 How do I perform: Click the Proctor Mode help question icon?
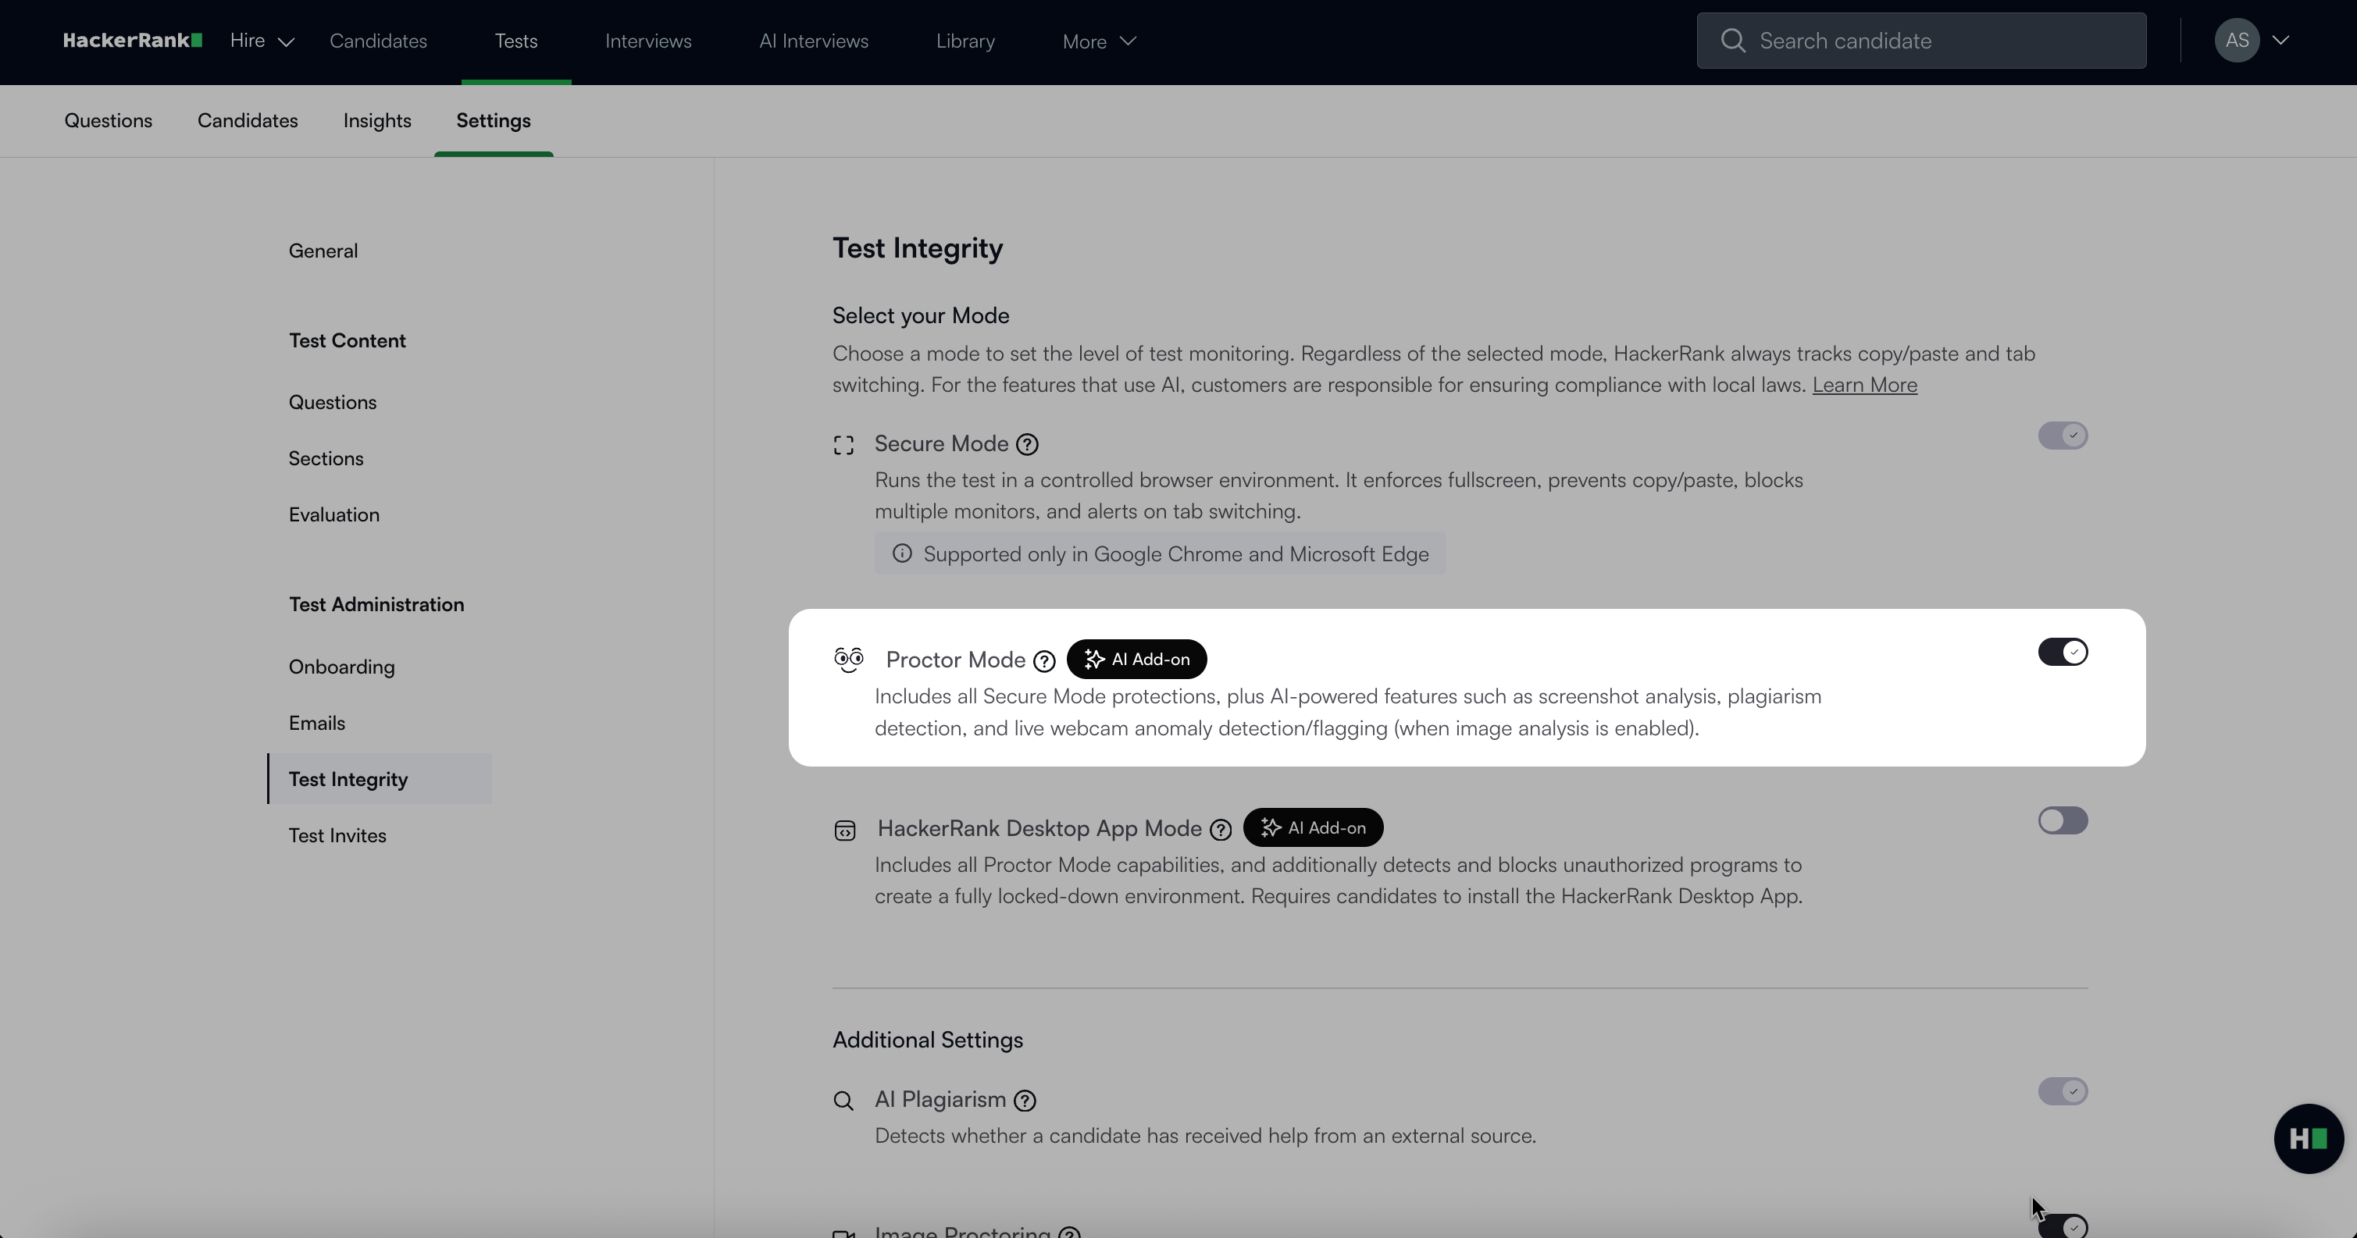pos(1044,661)
